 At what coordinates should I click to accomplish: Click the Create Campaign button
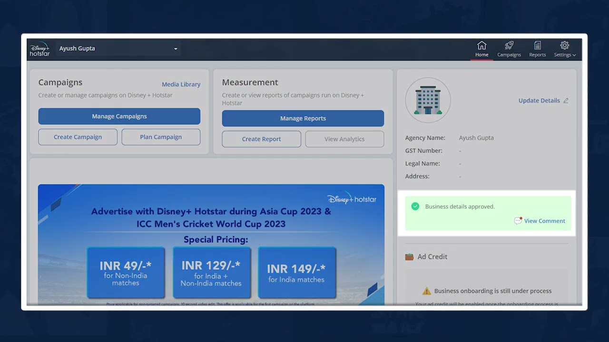coord(78,137)
